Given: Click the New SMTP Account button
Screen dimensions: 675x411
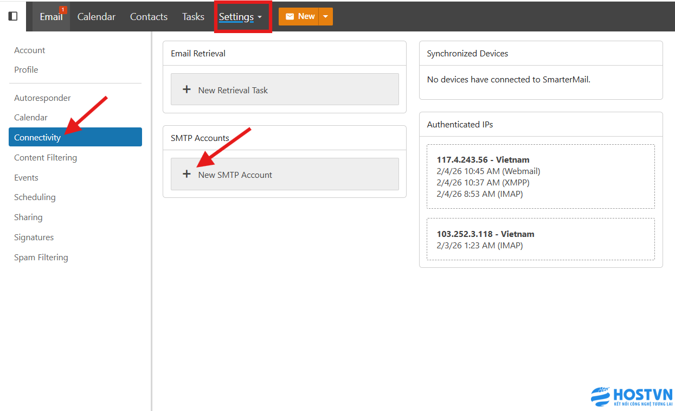Looking at the screenshot, I should pyautogui.click(x=285, y=174).
